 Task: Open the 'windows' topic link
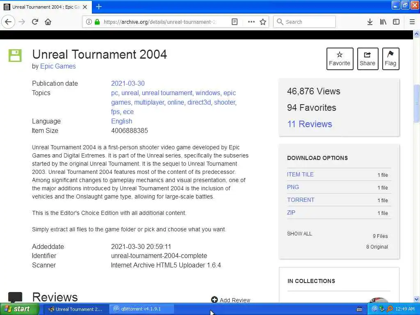(208, 93)
